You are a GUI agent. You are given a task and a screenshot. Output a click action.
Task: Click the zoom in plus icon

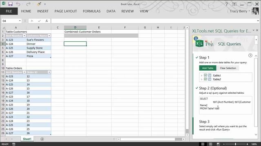(x=248, y=144)
